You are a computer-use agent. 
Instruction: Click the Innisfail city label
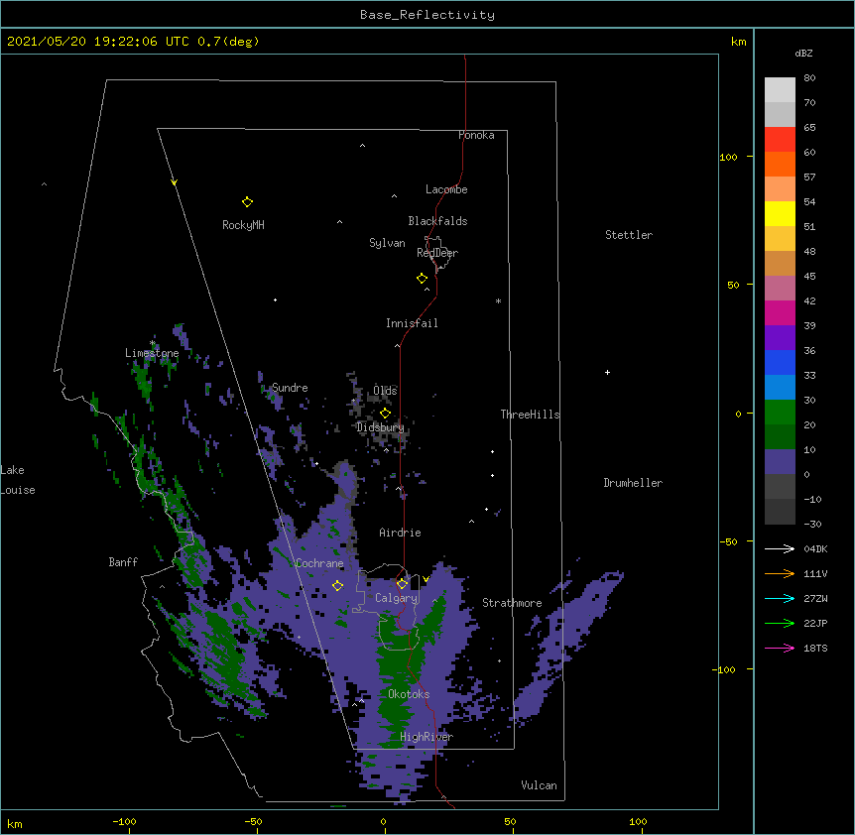412,323
